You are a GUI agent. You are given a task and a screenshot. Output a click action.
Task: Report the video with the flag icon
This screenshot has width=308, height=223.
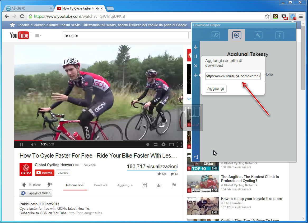pos(174,185)
